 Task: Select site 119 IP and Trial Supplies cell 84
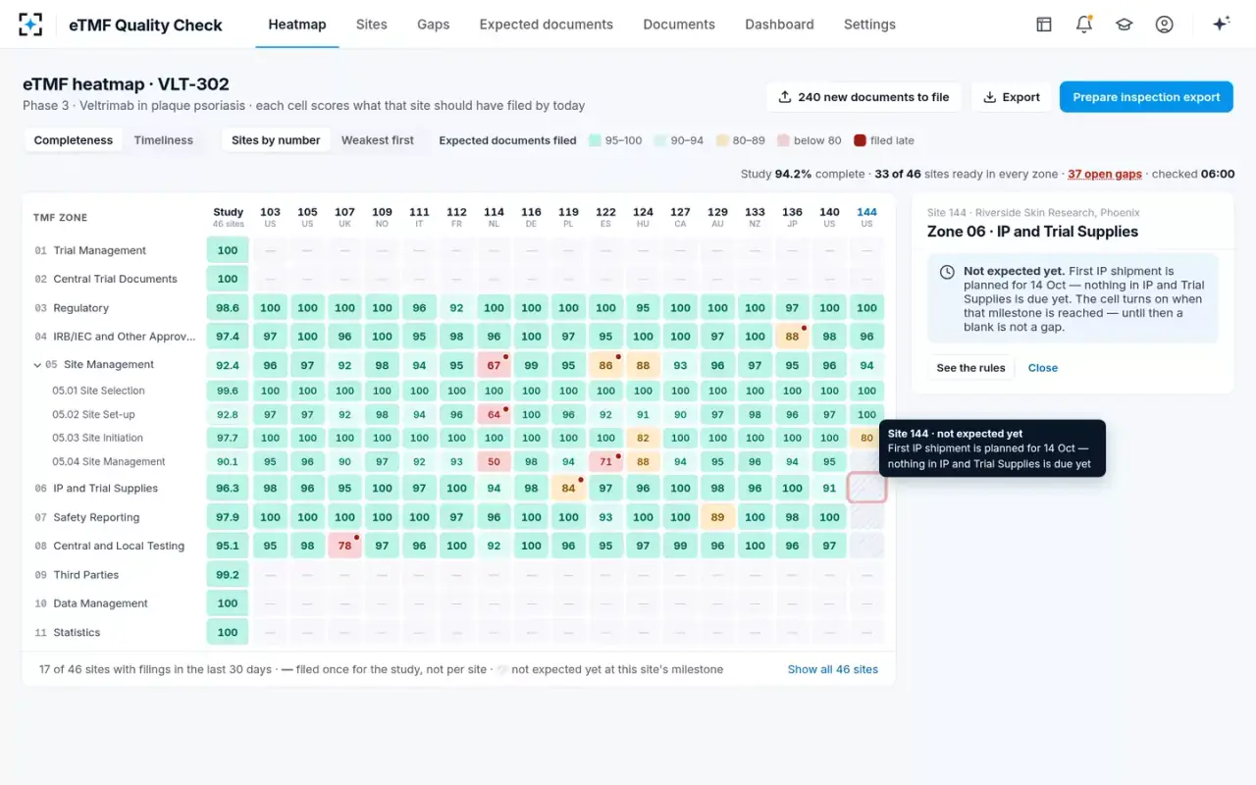tap(569, 488)
